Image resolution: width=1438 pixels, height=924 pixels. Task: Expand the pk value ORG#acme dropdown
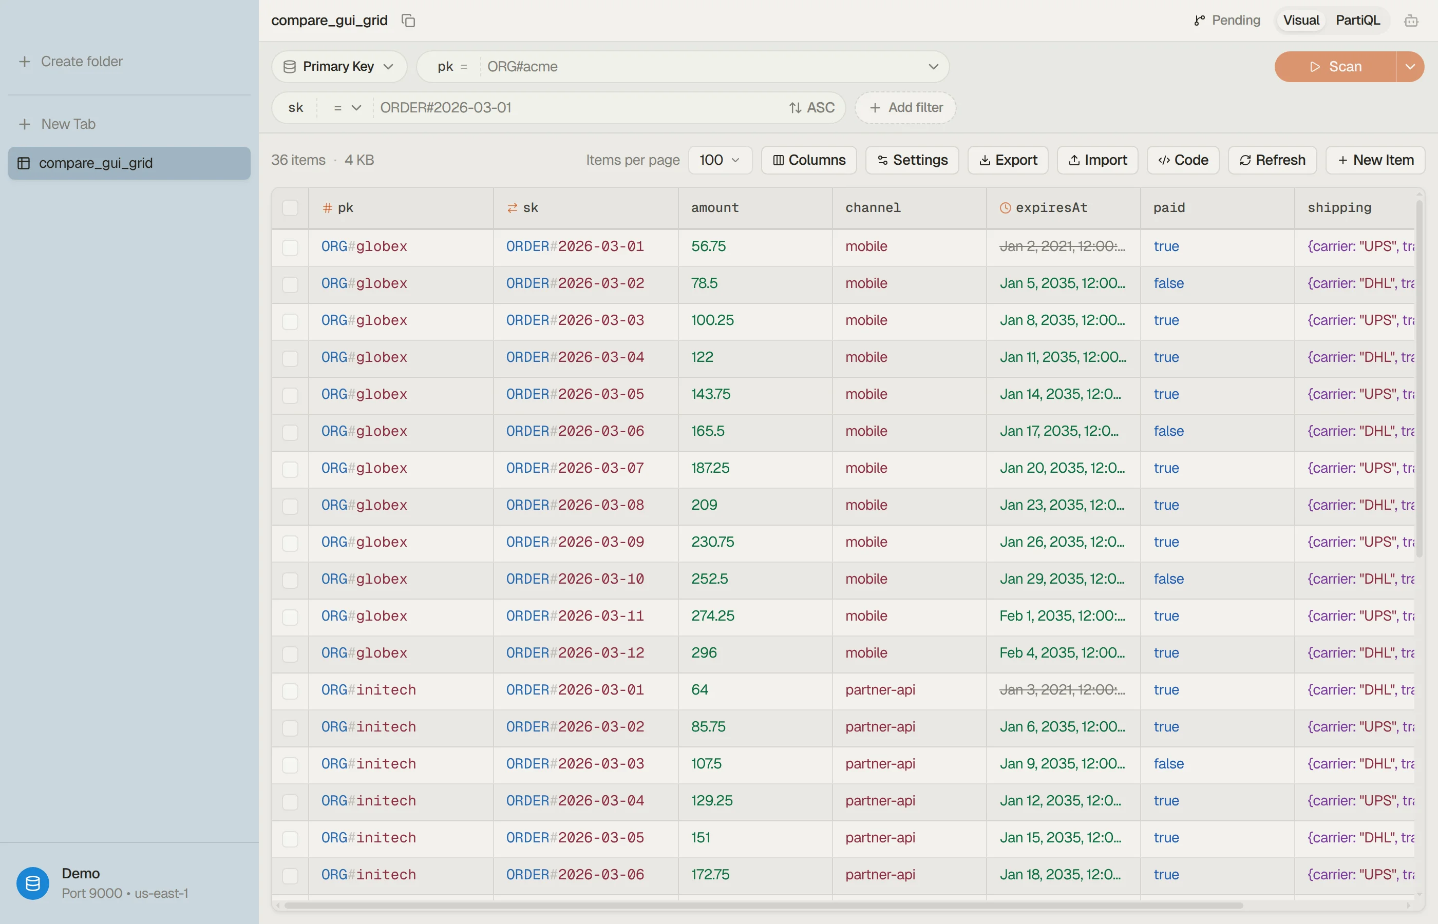(x=933, y=67)
